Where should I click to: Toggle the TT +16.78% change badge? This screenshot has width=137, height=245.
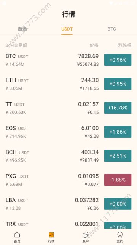tap(118, 108)
